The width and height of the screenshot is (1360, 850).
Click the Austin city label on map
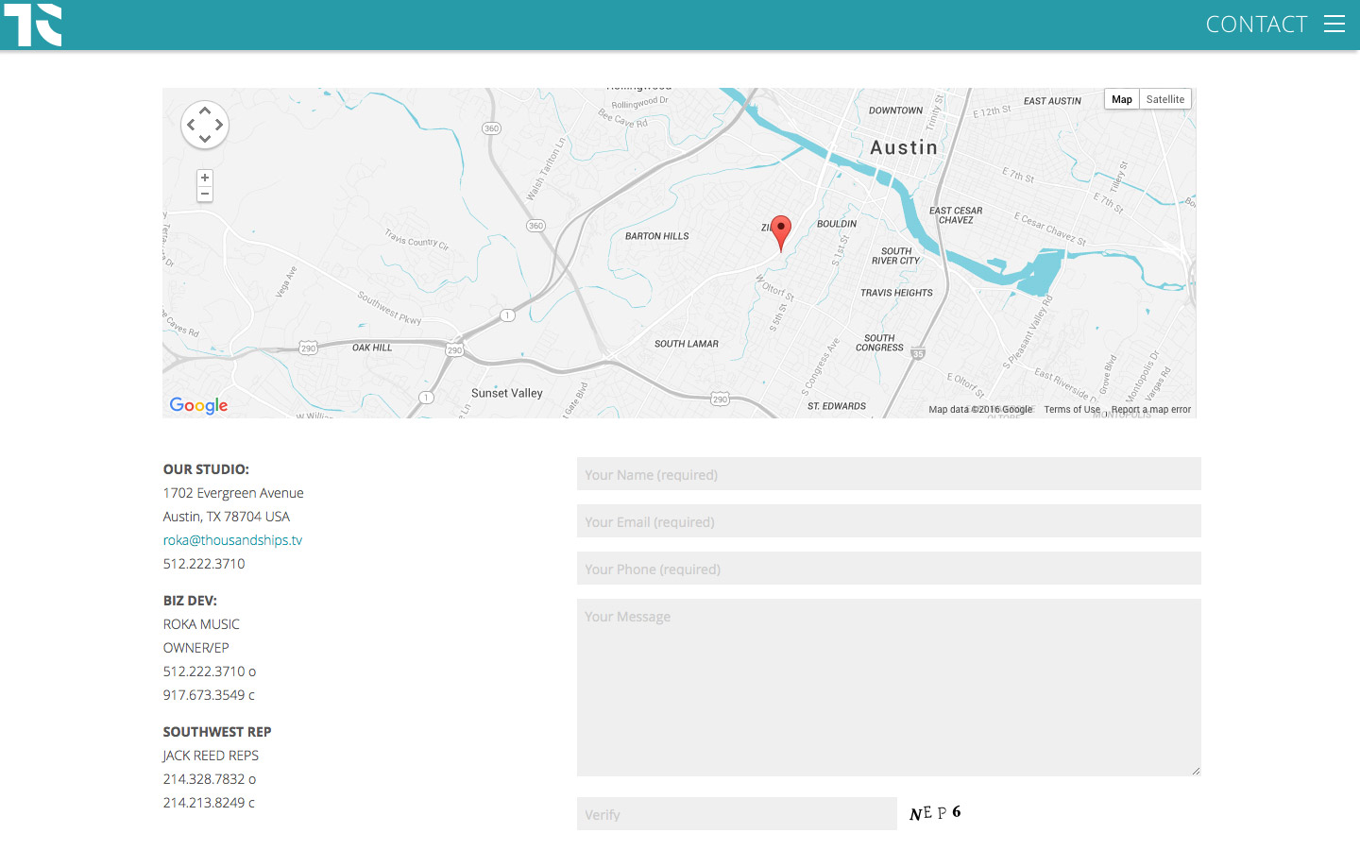click(x=904, y=147)
